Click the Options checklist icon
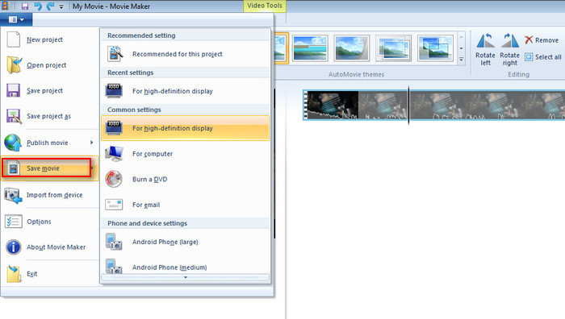565x319 pixels. [14, 222]
